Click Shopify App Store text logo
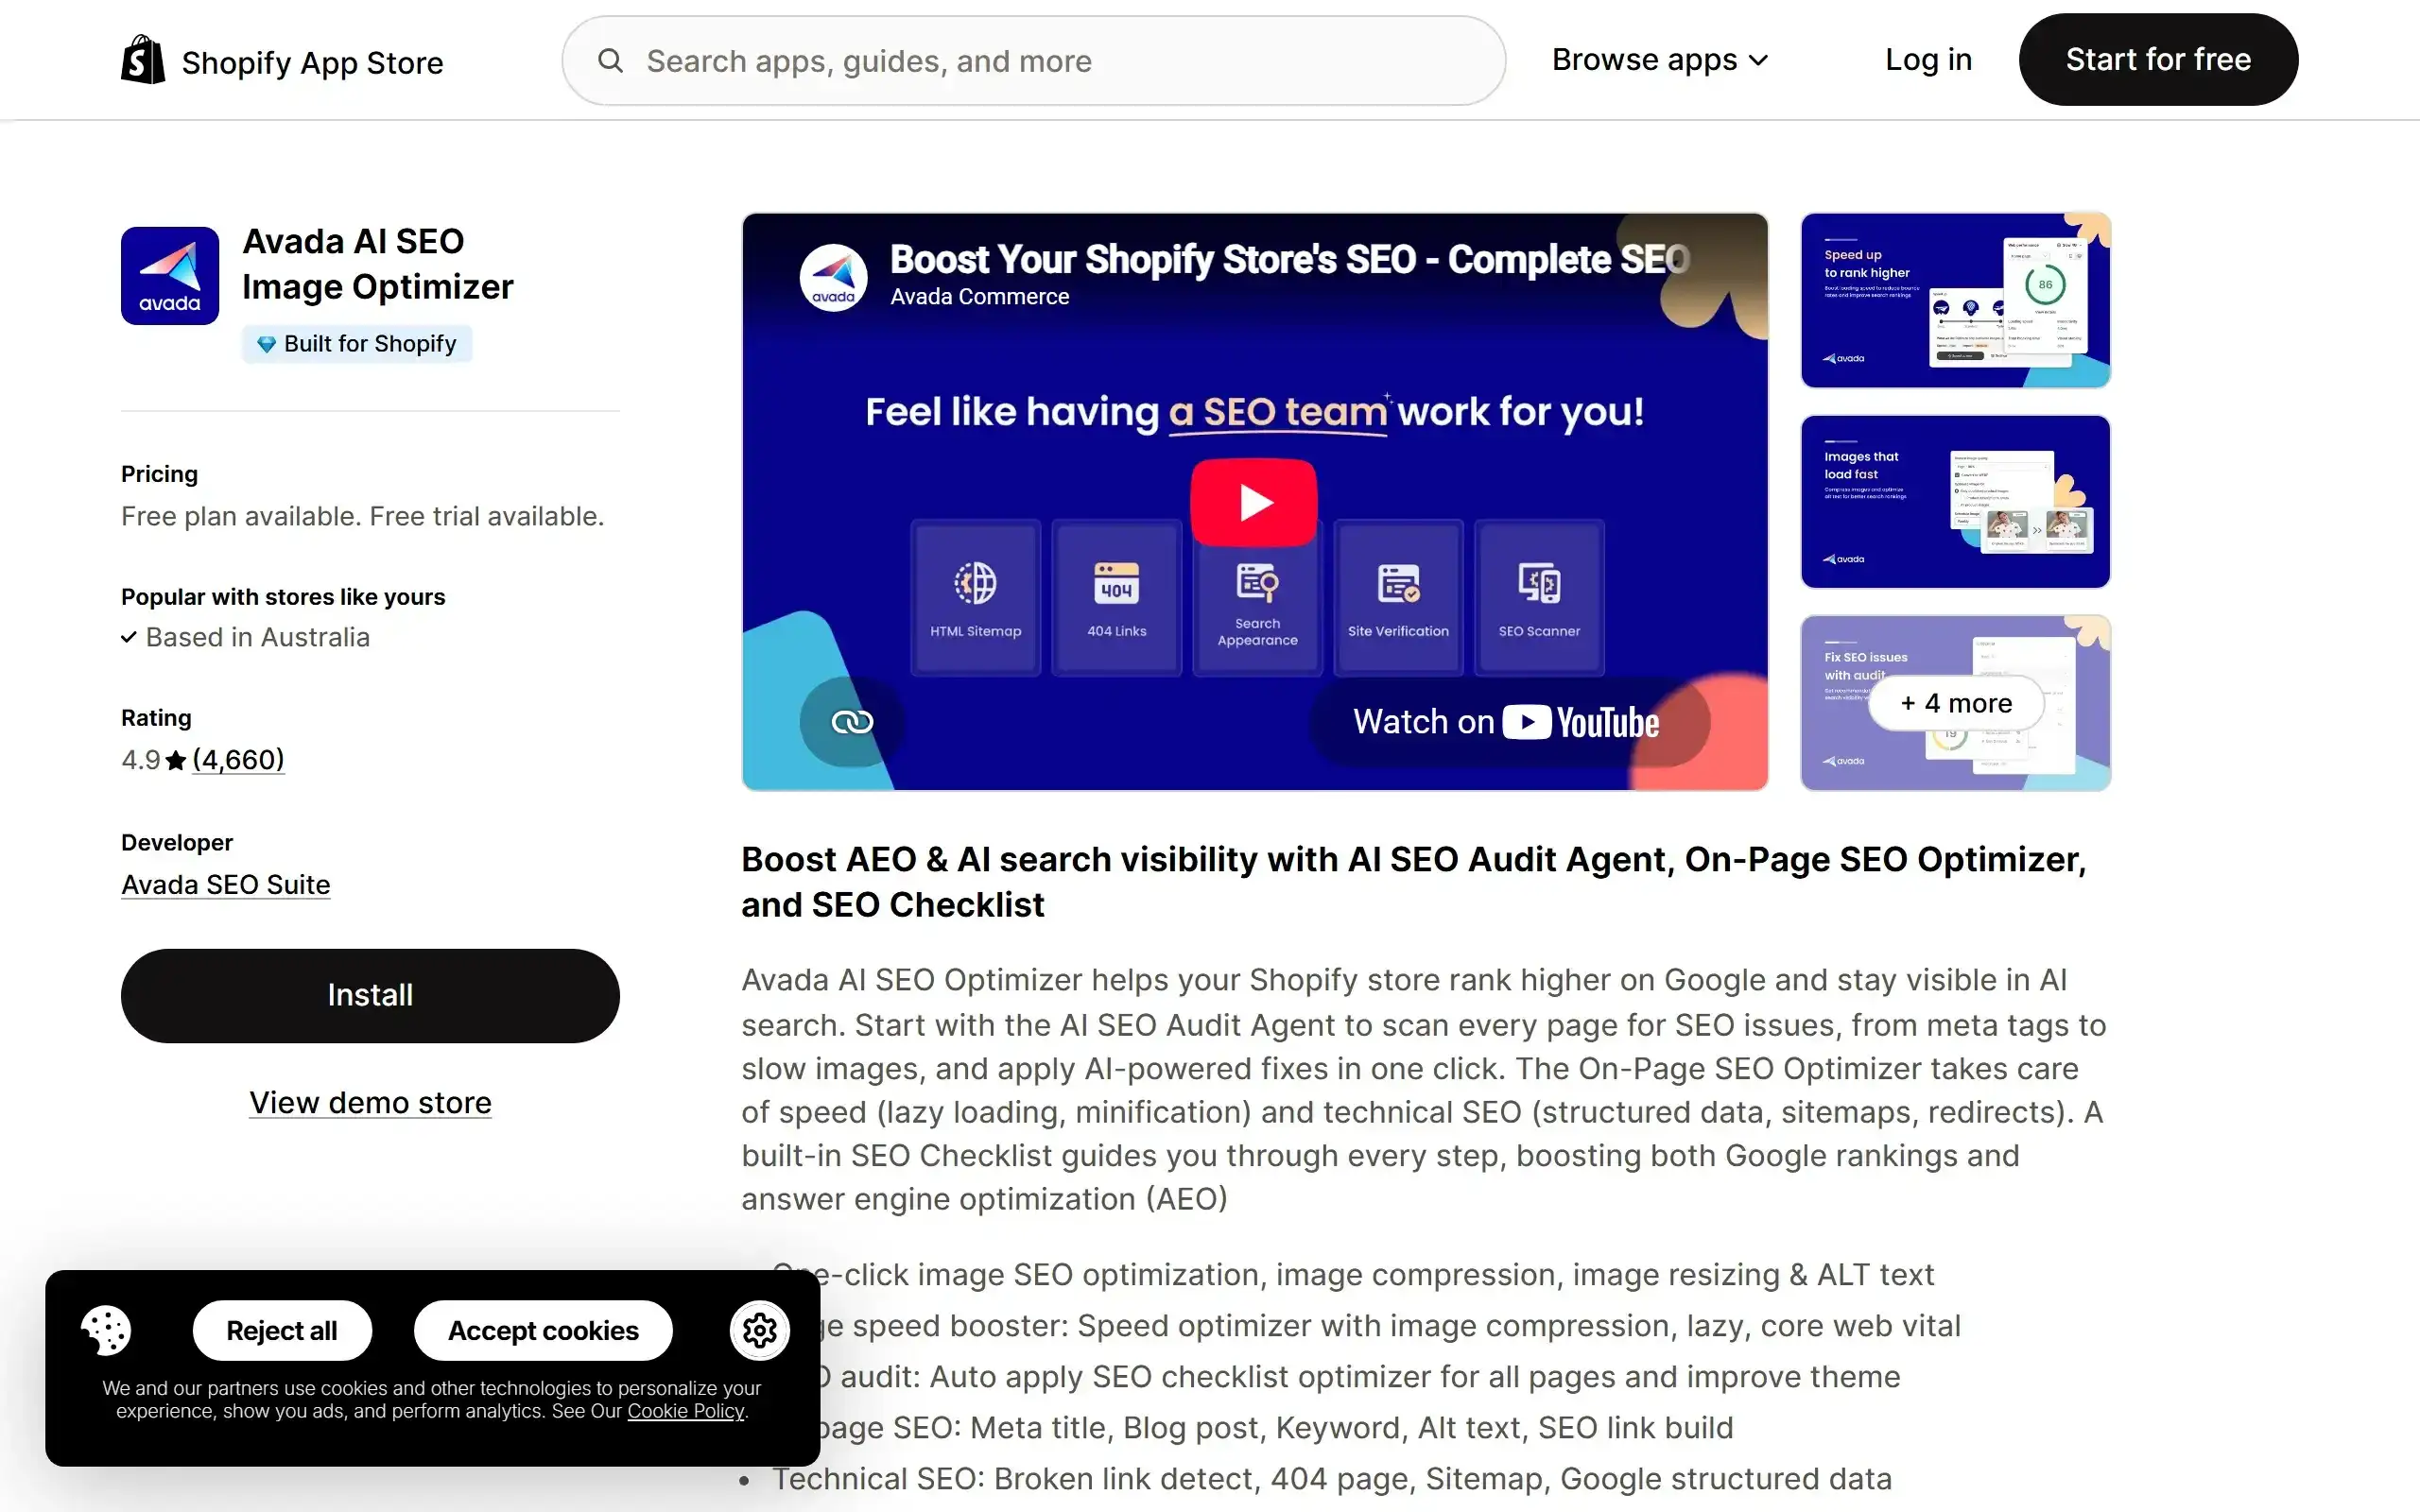The image size is (2420, 1512). click(x=312, y=62)
